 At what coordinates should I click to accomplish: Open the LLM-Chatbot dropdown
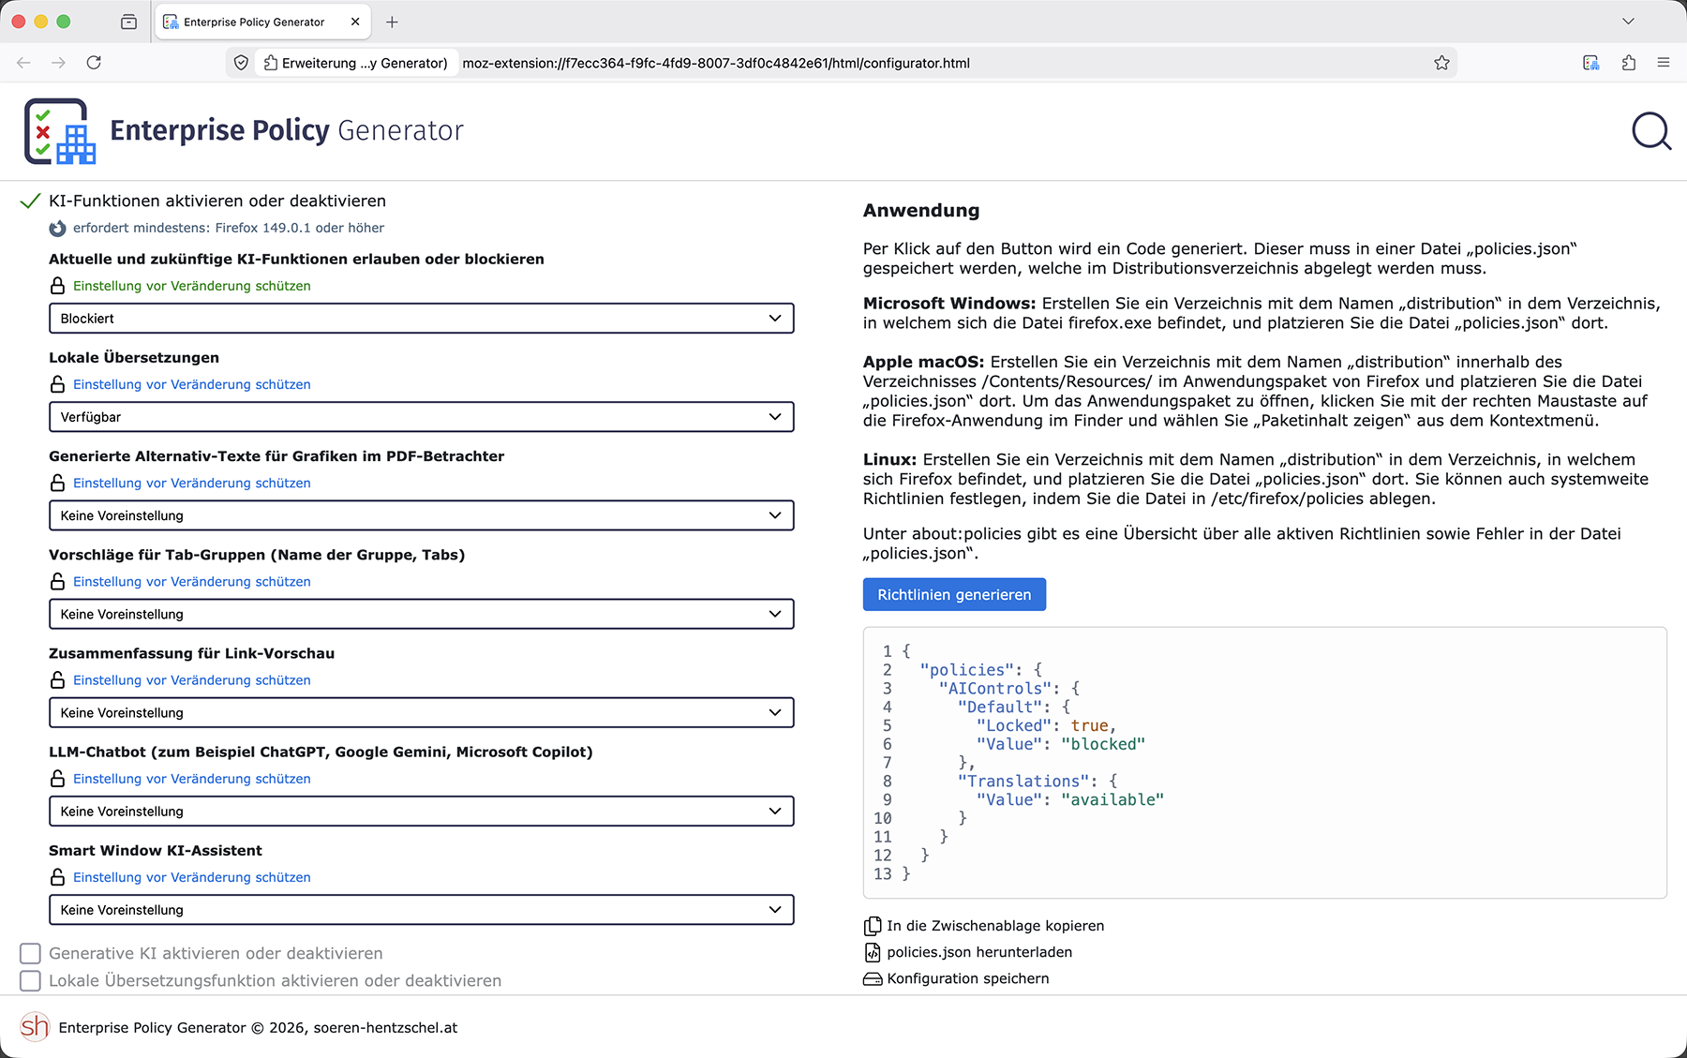pyautogui.click(x=421, y=812)
